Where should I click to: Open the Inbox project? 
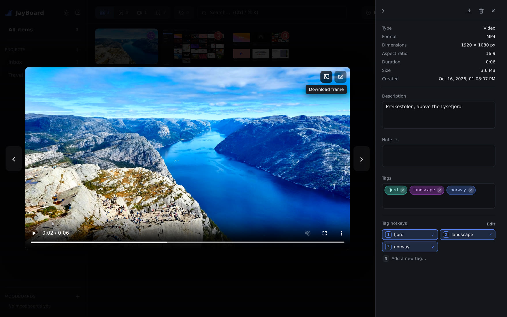(x=43, y=62)
